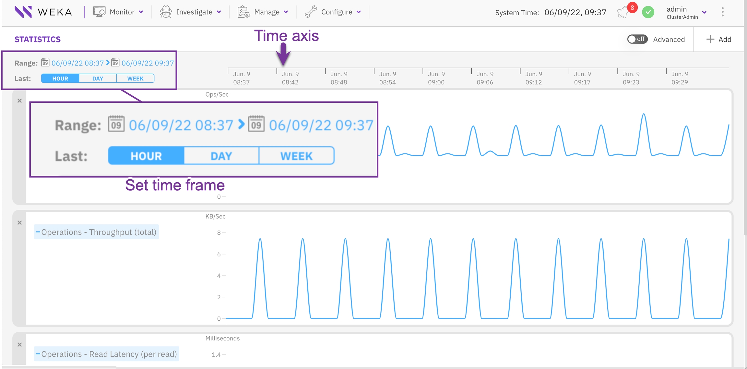This screenshot has height=369, width=747.
Task: Click the range start date 06/09/22 08:37
Action: [x=77, y=63]
